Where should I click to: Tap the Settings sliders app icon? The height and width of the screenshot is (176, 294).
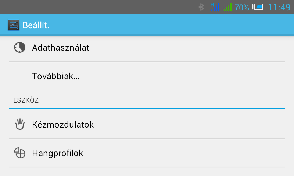14,25
